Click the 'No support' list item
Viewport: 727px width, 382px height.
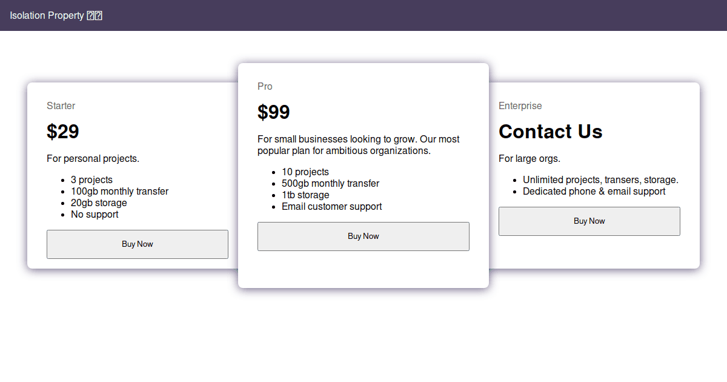tap(95, 215)
